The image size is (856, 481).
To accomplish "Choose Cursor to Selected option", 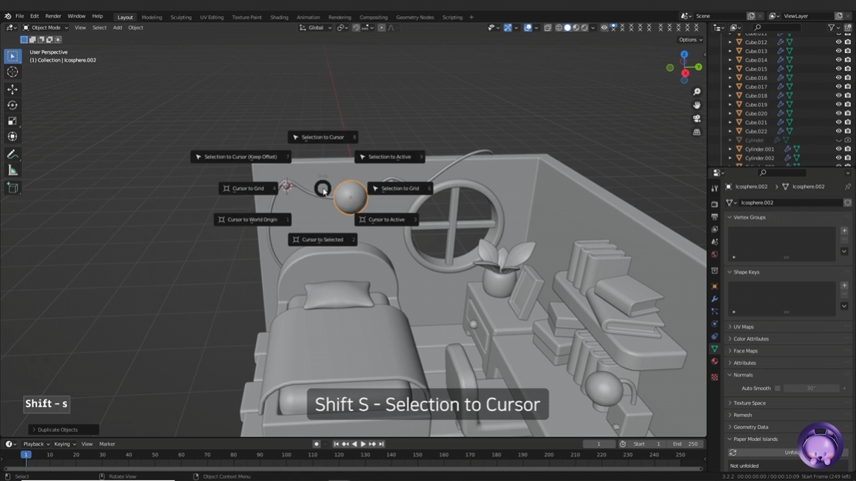I will tap(323, 239).
